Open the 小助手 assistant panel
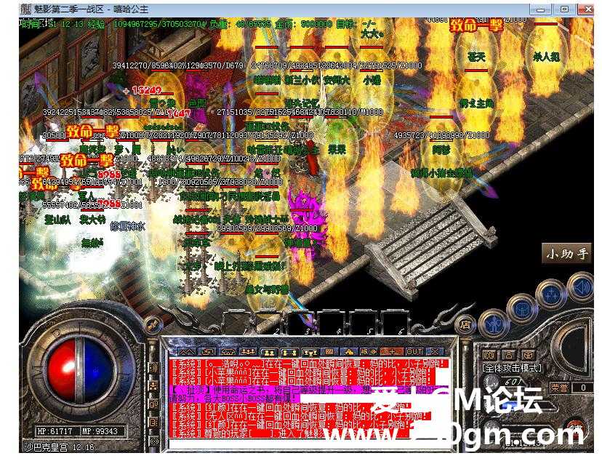Screen dimensions: 602x461 567,253
